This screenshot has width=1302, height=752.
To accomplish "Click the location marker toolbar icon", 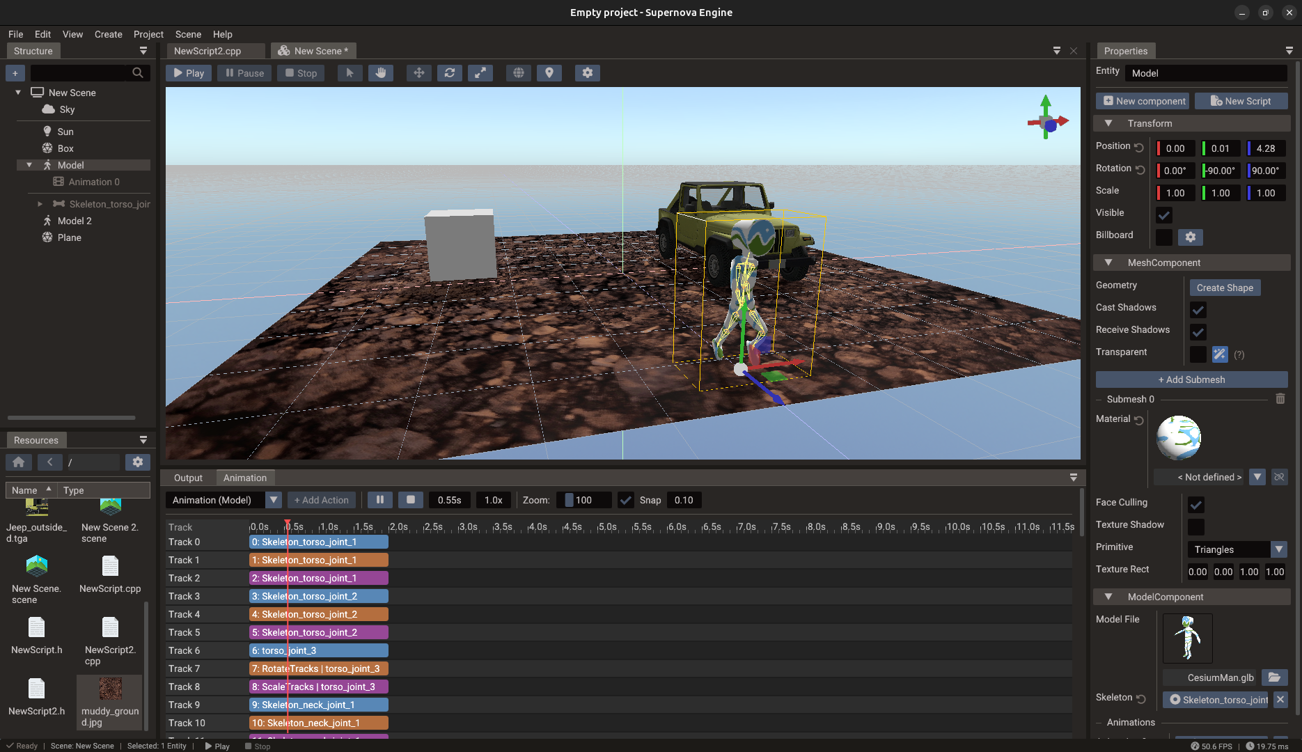I will (549, 72).
